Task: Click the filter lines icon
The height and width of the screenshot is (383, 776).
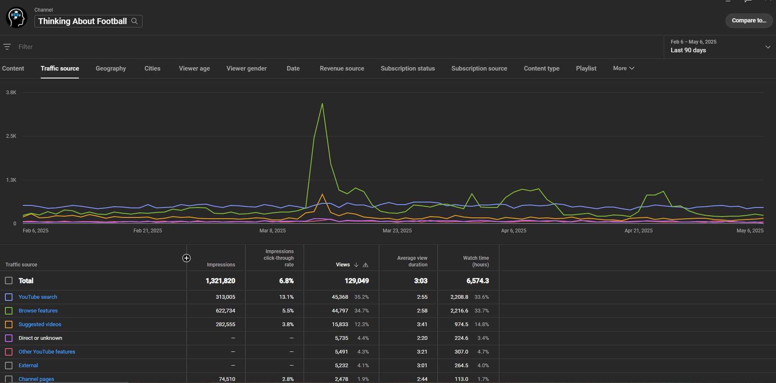Action: click(7, 47)
